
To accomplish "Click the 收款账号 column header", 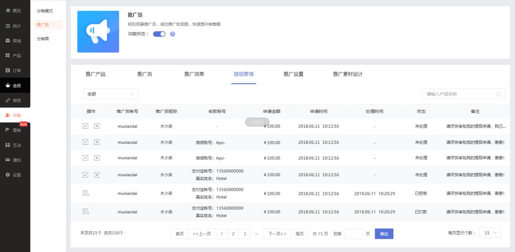I will (x=217, y=111).
